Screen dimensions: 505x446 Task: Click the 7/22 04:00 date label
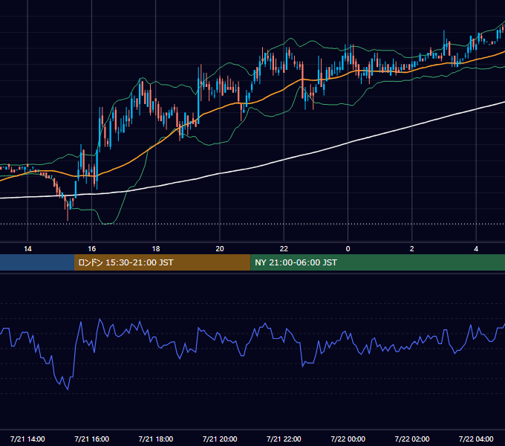point(476,439)
